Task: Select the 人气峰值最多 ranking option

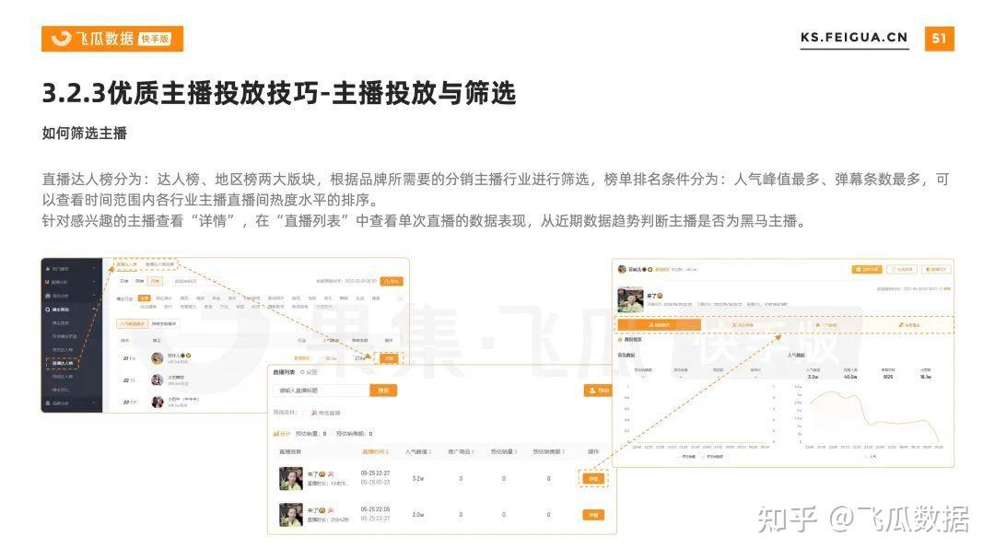Action: (131, 324)
